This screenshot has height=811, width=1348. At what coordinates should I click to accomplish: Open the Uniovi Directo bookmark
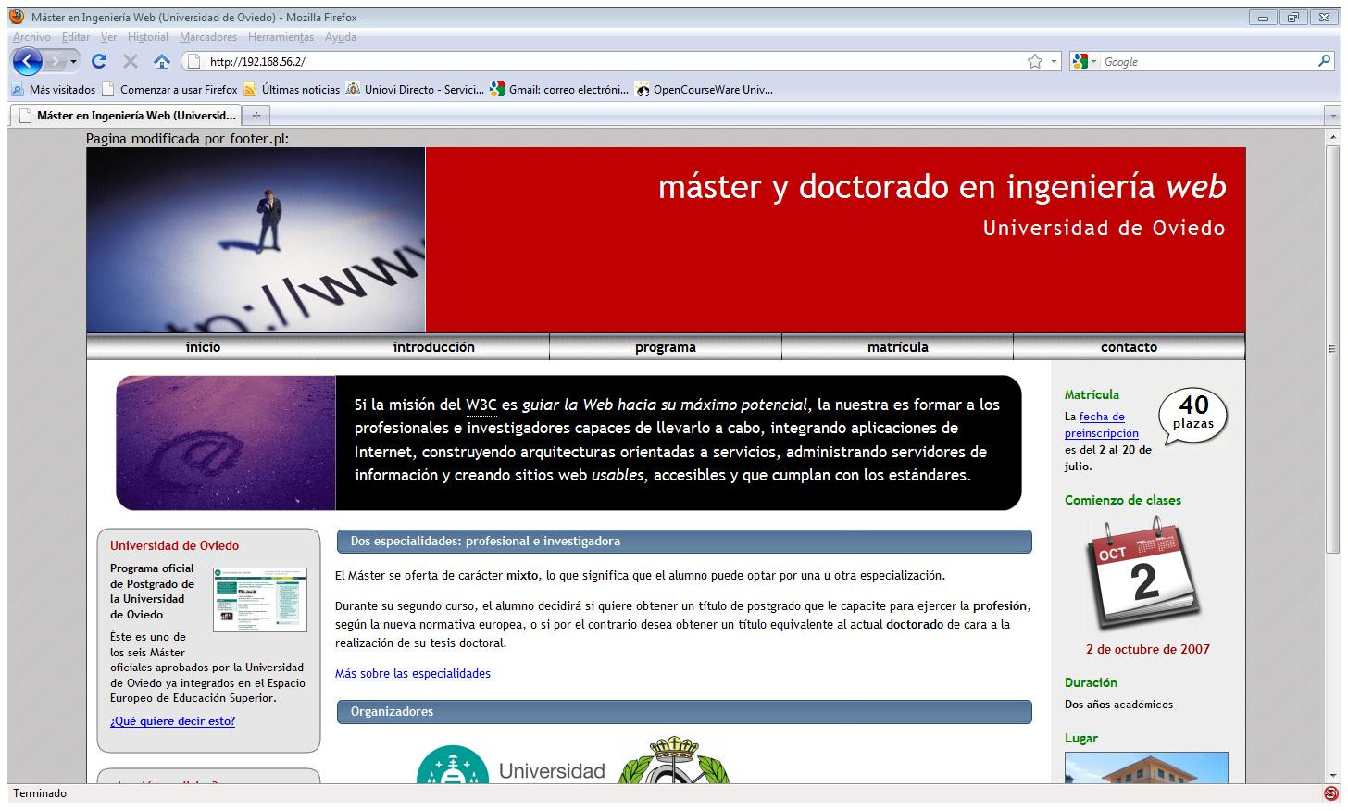[x=415, y=90]
